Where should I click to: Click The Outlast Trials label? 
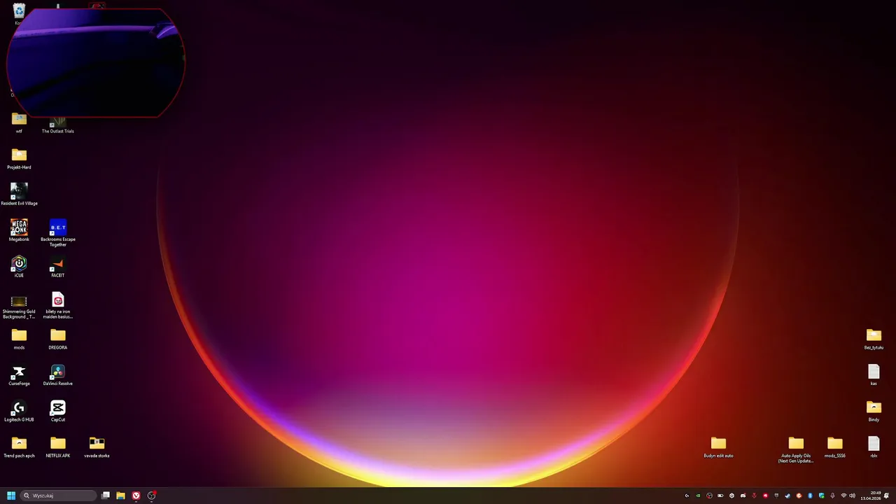58,131
